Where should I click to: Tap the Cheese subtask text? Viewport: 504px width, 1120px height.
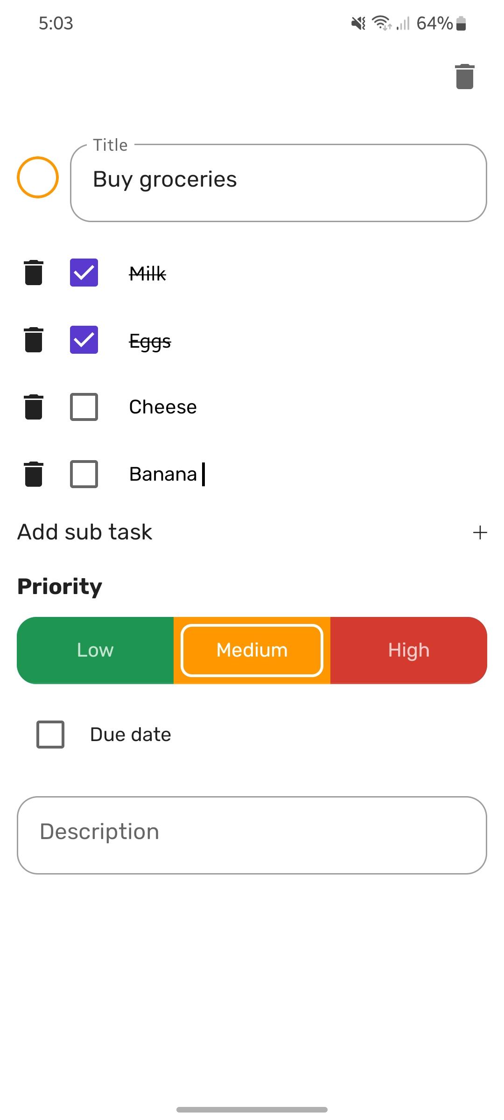click(x=163, y=407)
